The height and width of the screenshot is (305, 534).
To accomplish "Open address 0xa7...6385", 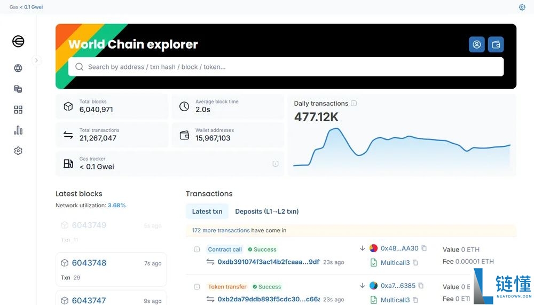I will [x=398, y=286].
